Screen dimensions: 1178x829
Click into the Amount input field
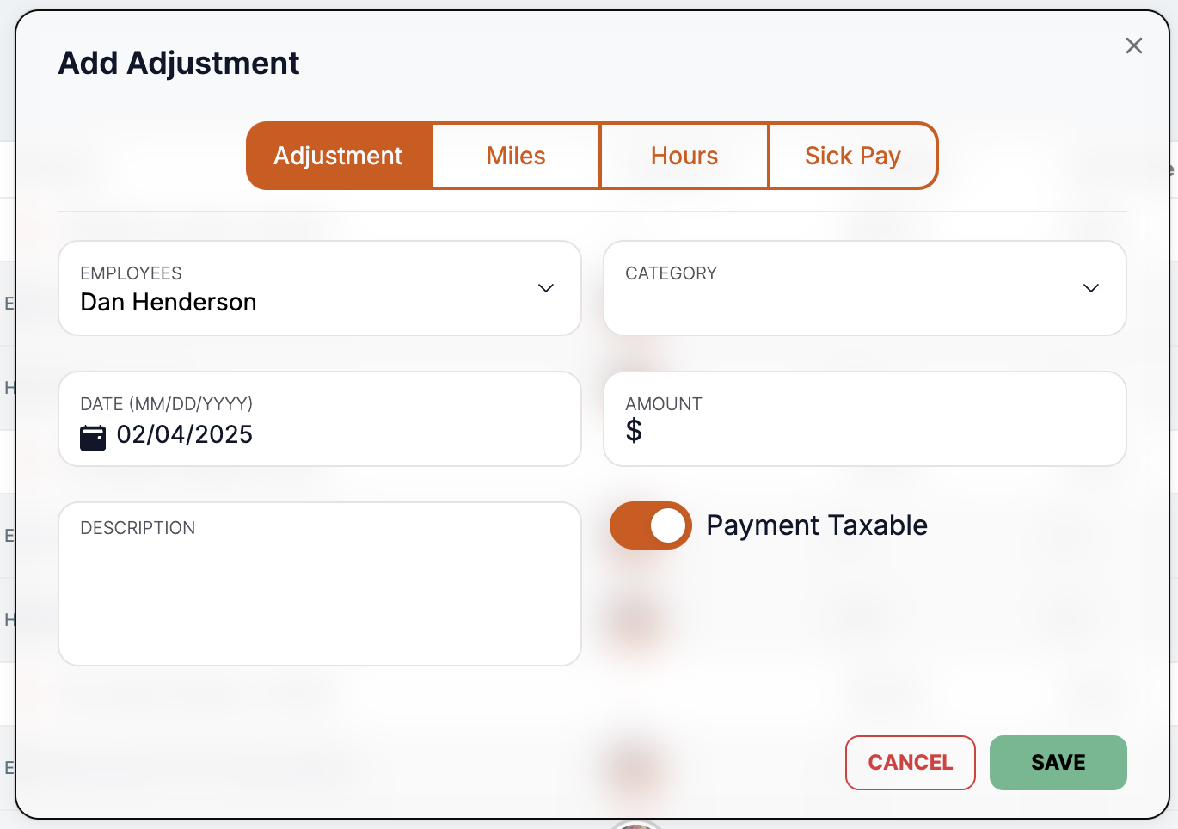pyautogui.click(x=877, y=431)
